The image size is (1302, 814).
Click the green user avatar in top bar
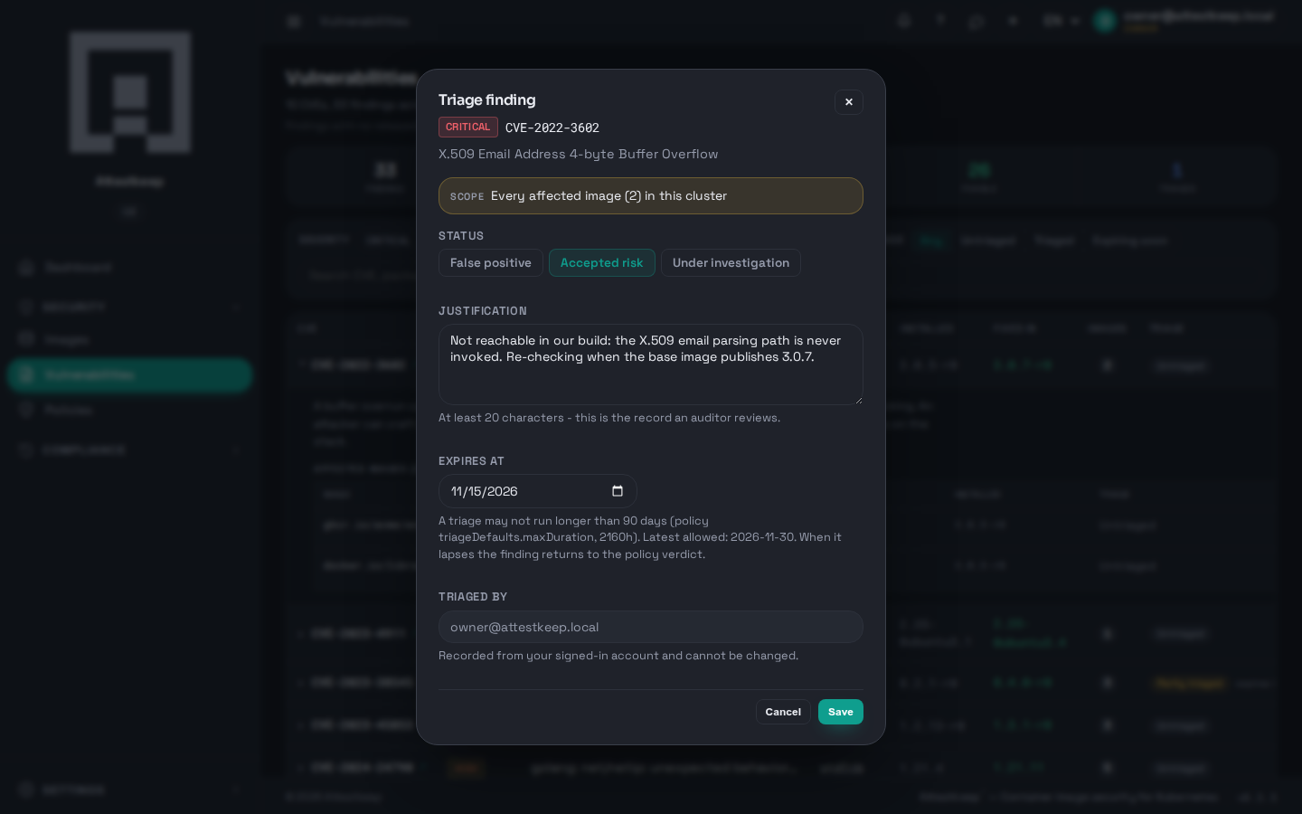[1104, 21]
